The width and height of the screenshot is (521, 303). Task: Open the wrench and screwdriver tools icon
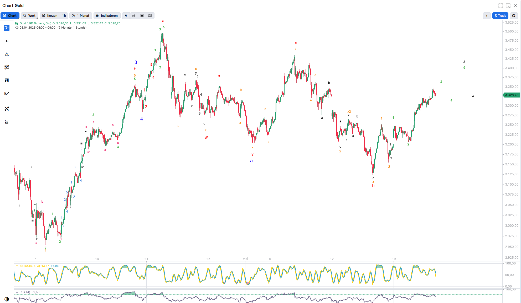pos(7,109)
